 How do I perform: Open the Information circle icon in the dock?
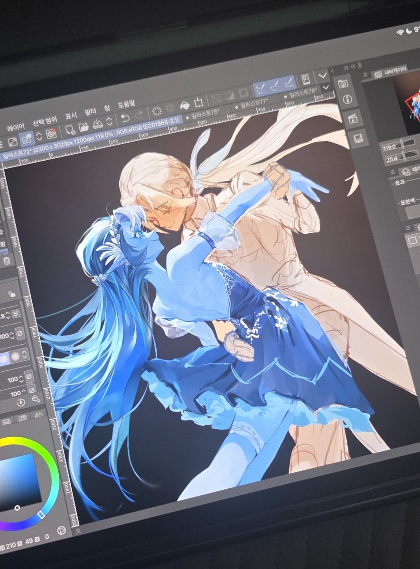(346, 100)
